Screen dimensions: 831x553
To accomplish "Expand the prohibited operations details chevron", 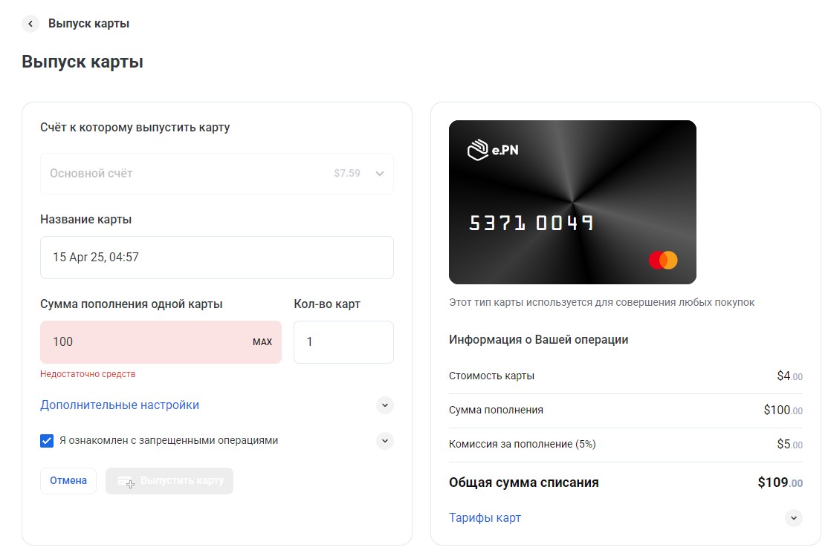I will click(x=385, y=441).
